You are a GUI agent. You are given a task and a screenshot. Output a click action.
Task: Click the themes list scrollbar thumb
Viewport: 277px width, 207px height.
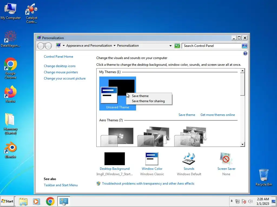pyautogui.click(x=242, y=84)
